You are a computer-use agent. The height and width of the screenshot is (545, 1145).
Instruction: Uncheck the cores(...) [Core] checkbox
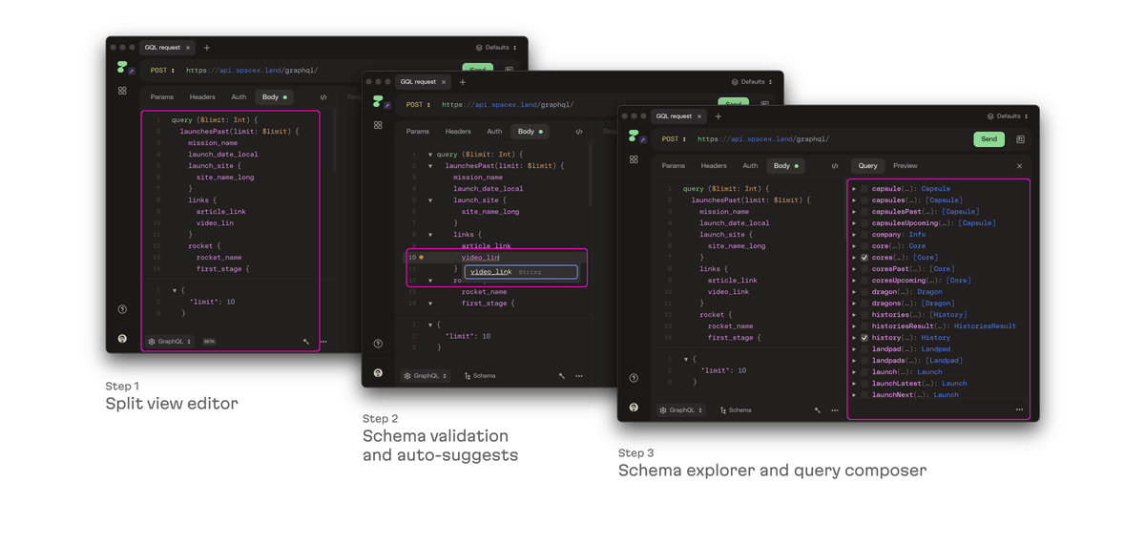click(x=864, y=258)
